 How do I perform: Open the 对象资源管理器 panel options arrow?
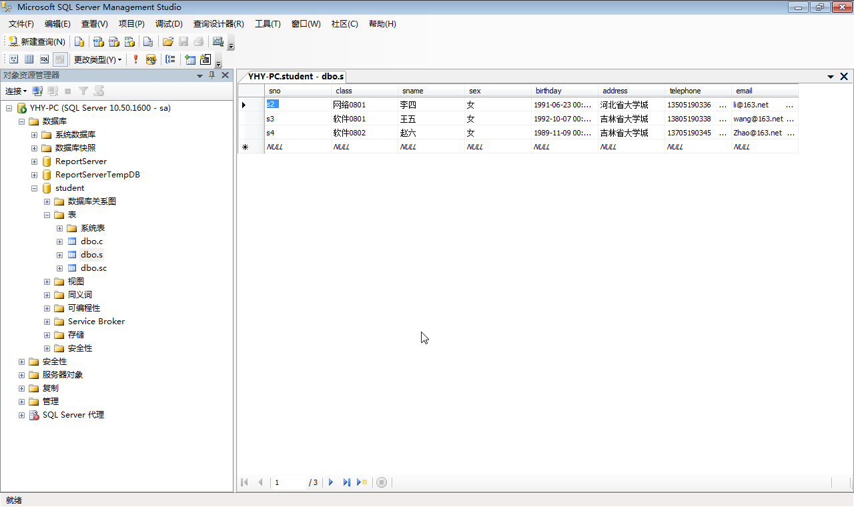point(199,75)
